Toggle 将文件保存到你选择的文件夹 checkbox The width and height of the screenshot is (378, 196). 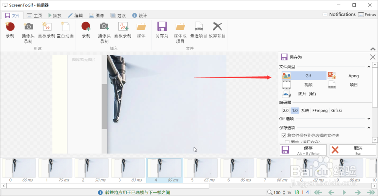coord(284,135)
